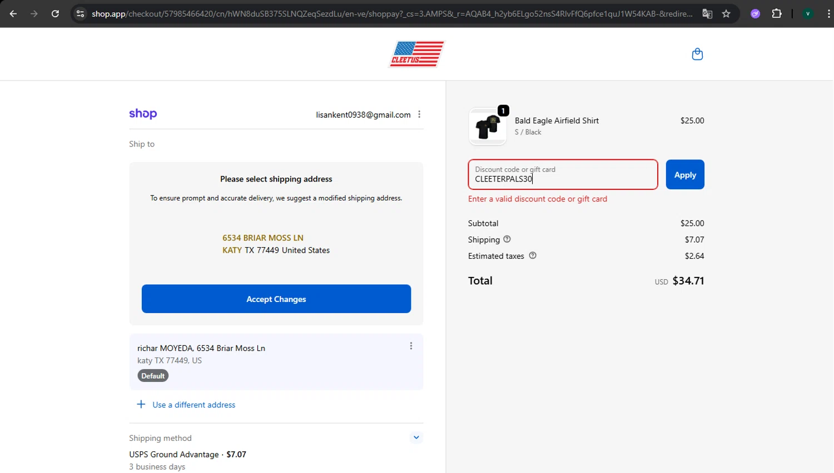
Task: Click the Default address badge
Action: (x=153, y=376)
